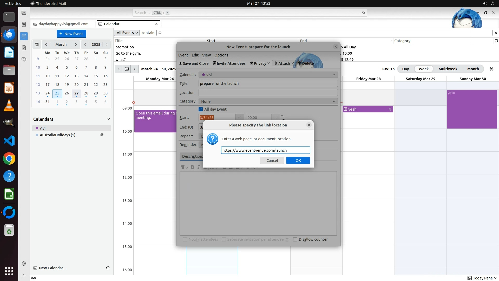499x281 pixels.
Task: Click OK in the link location dialog
Action: pos(298,161)
